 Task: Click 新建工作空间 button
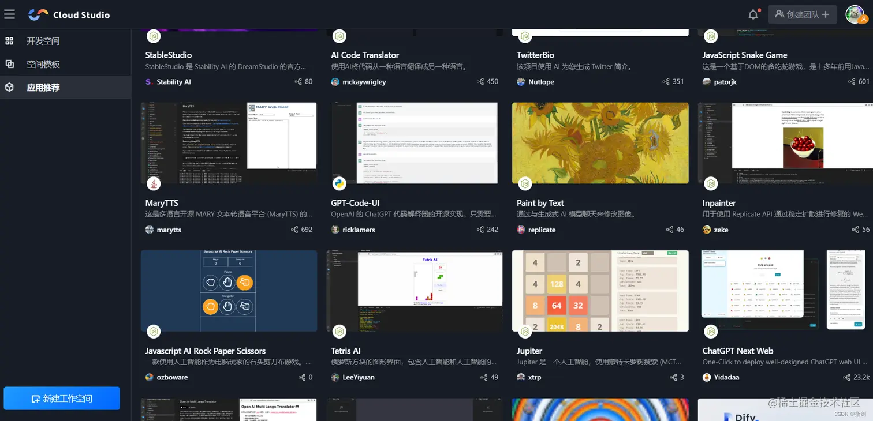(62, 399)
